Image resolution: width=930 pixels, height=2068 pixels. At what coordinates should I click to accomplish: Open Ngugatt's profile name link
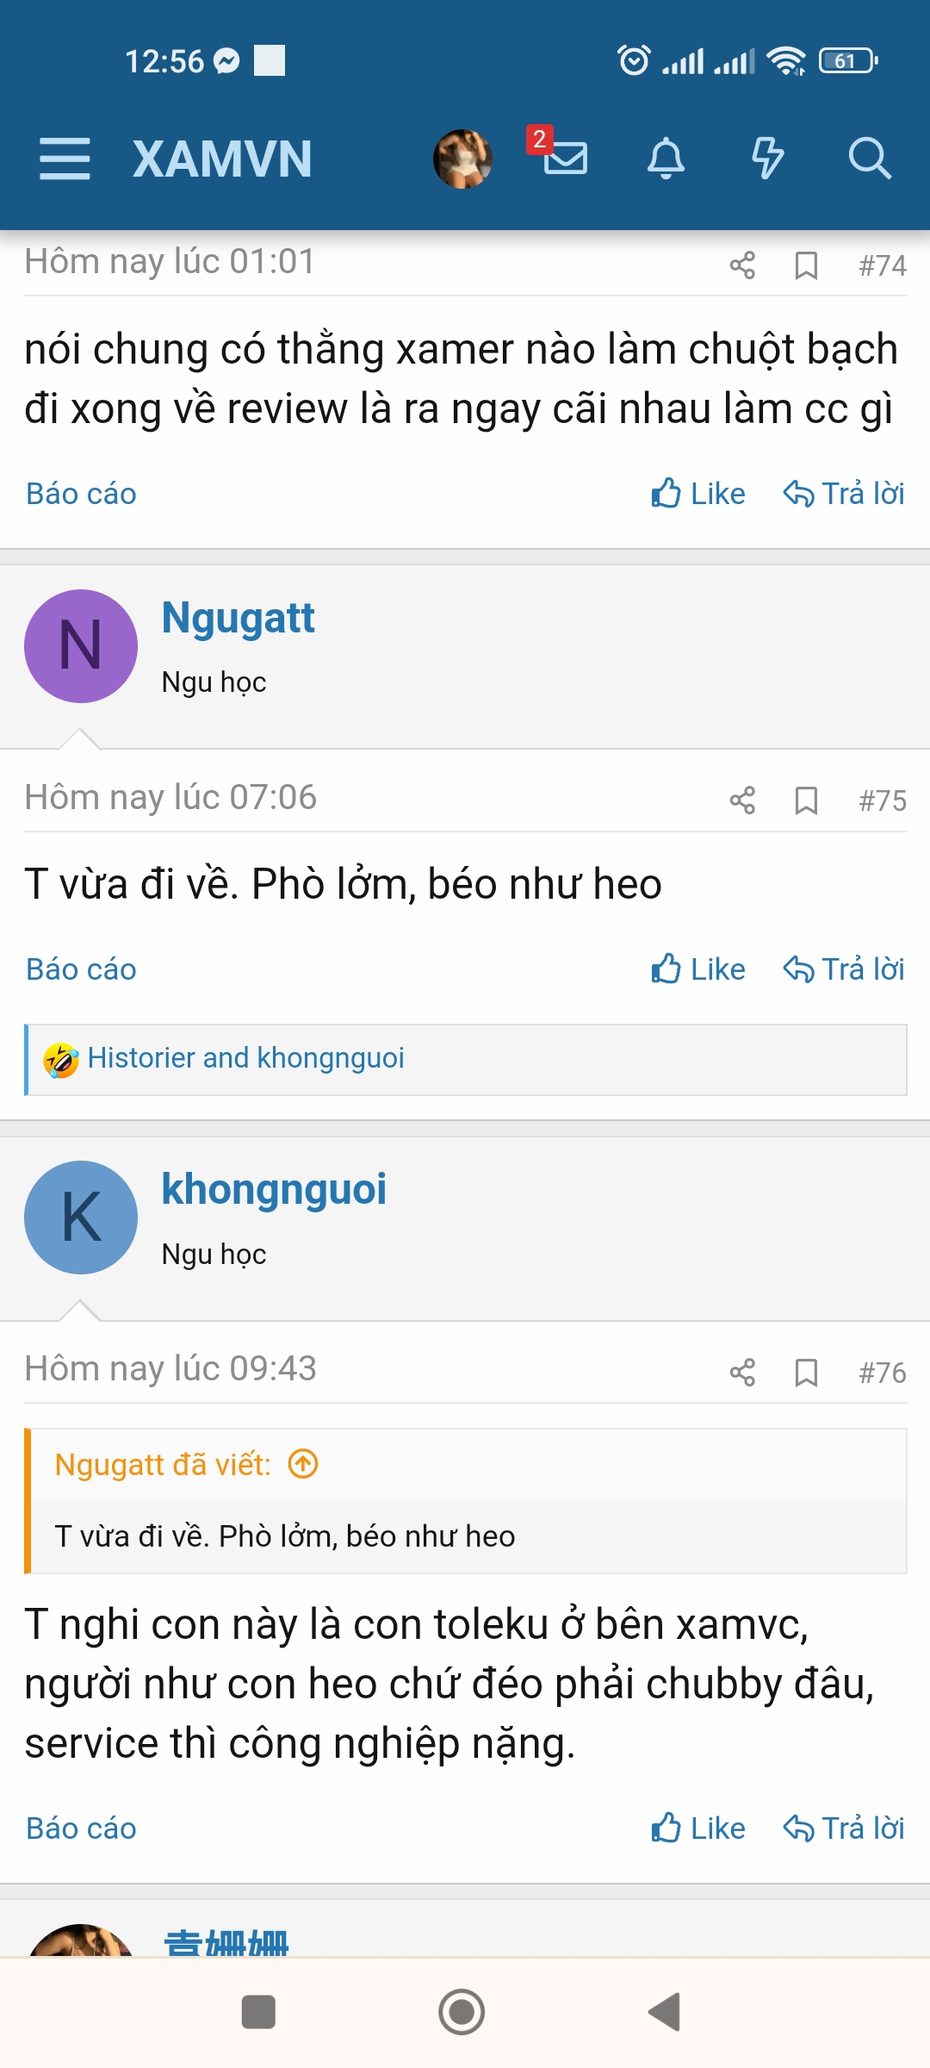pyautogui.click(x=238, y=619)
